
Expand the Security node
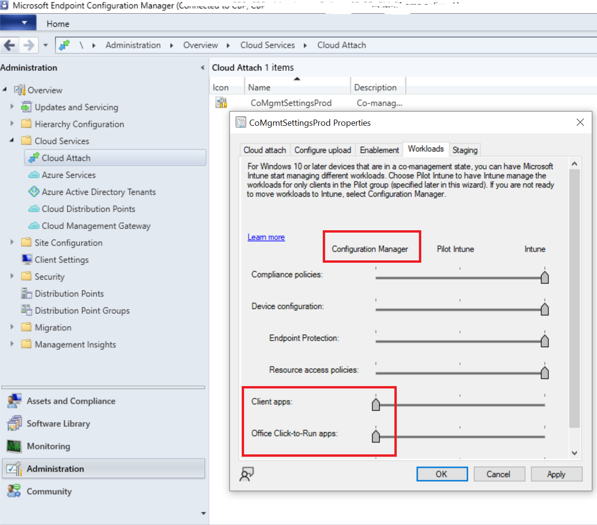[12, 276]
